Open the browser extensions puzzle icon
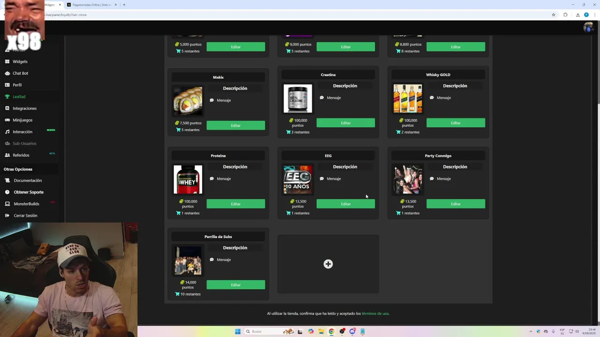 tap(565, 15)
